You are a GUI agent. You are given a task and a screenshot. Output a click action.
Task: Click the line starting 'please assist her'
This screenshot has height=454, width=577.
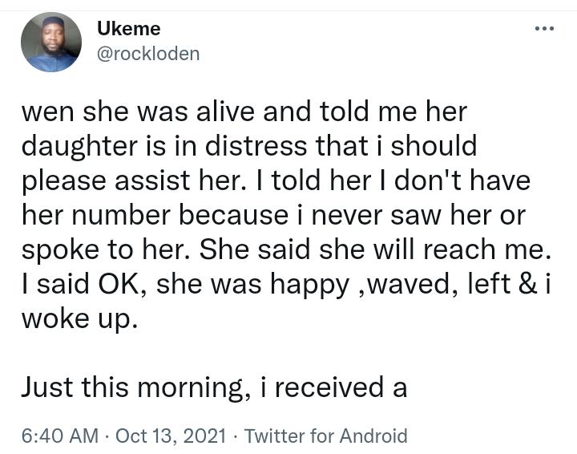276,180
